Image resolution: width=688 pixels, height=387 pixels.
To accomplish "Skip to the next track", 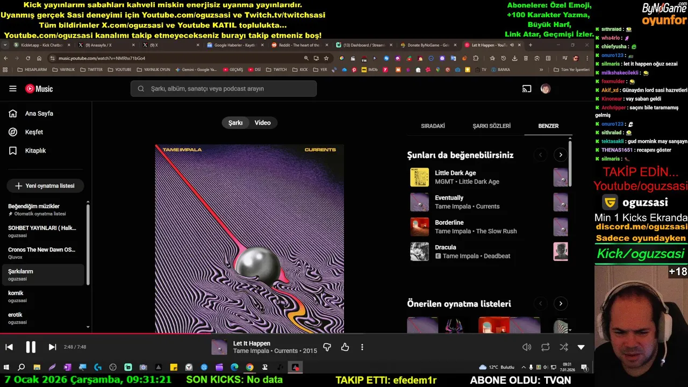I will tap(52, 347).
